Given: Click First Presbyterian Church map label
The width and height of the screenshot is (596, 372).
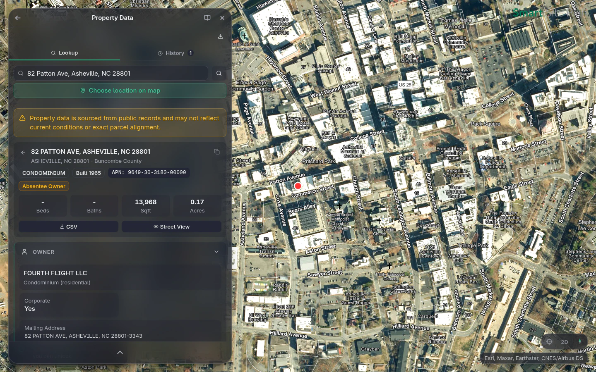Looking at the screenshot, I should tap(380, 231).
